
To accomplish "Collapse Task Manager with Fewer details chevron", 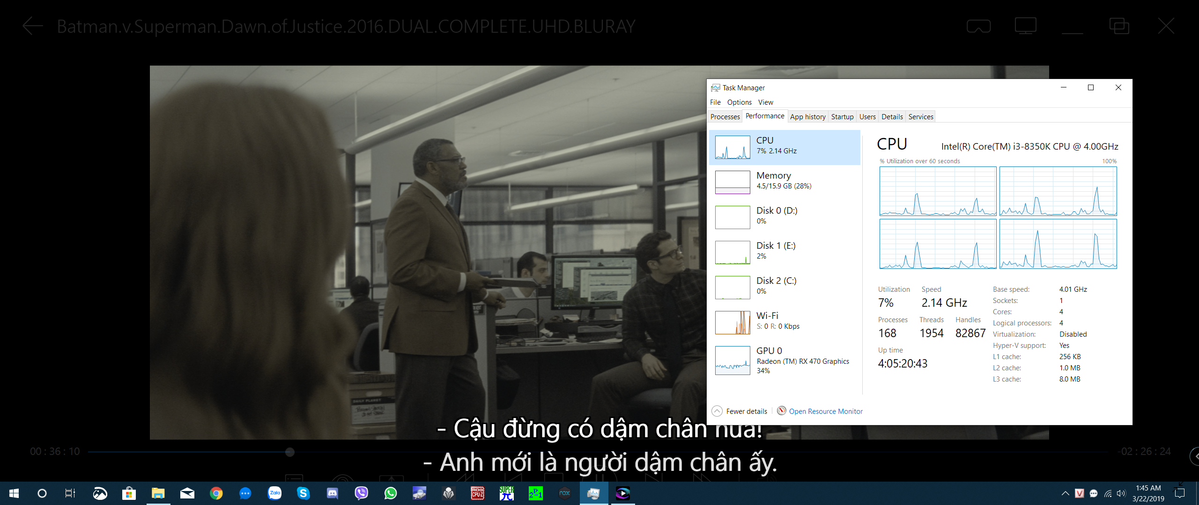I will coord(717,411).
